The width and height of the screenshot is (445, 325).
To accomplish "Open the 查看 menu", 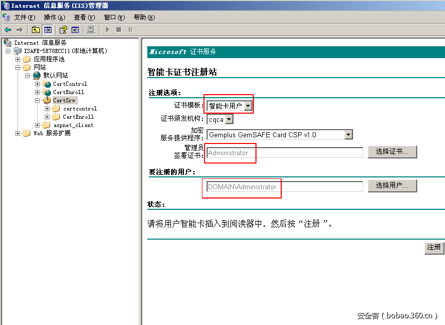I will pyautogui.click(x=84, y=17).
